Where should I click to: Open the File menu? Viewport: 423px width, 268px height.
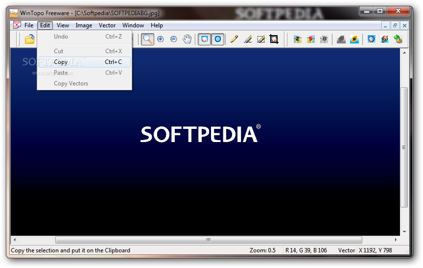[x=28, y=25]
